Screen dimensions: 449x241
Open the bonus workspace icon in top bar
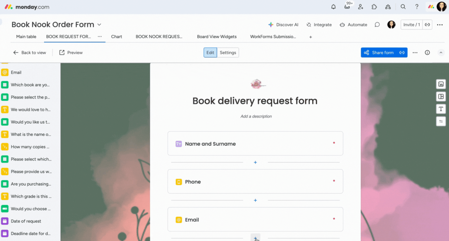[x=388, y=7]
